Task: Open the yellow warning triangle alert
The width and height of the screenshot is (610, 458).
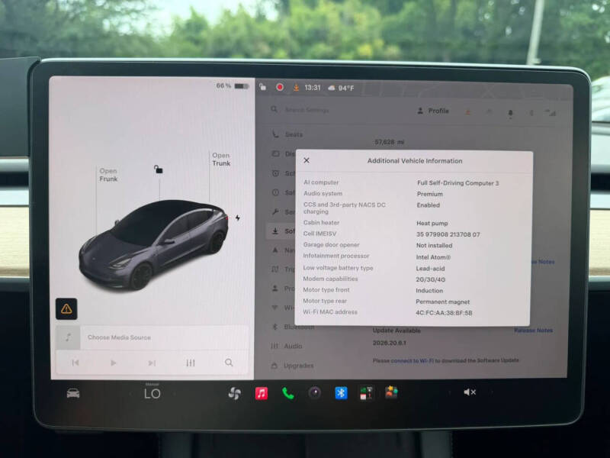Action: point(66,309)
